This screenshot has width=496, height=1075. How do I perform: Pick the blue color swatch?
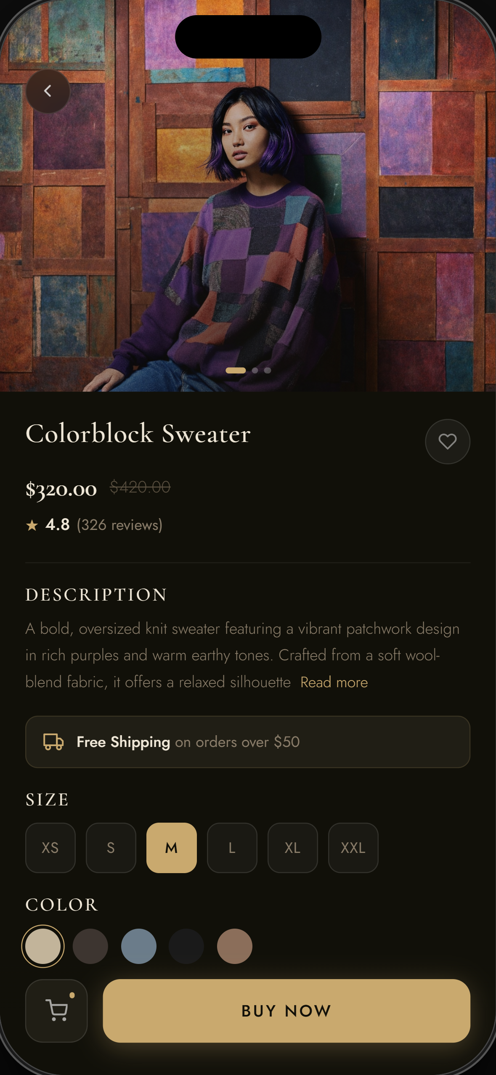point(139,946)
